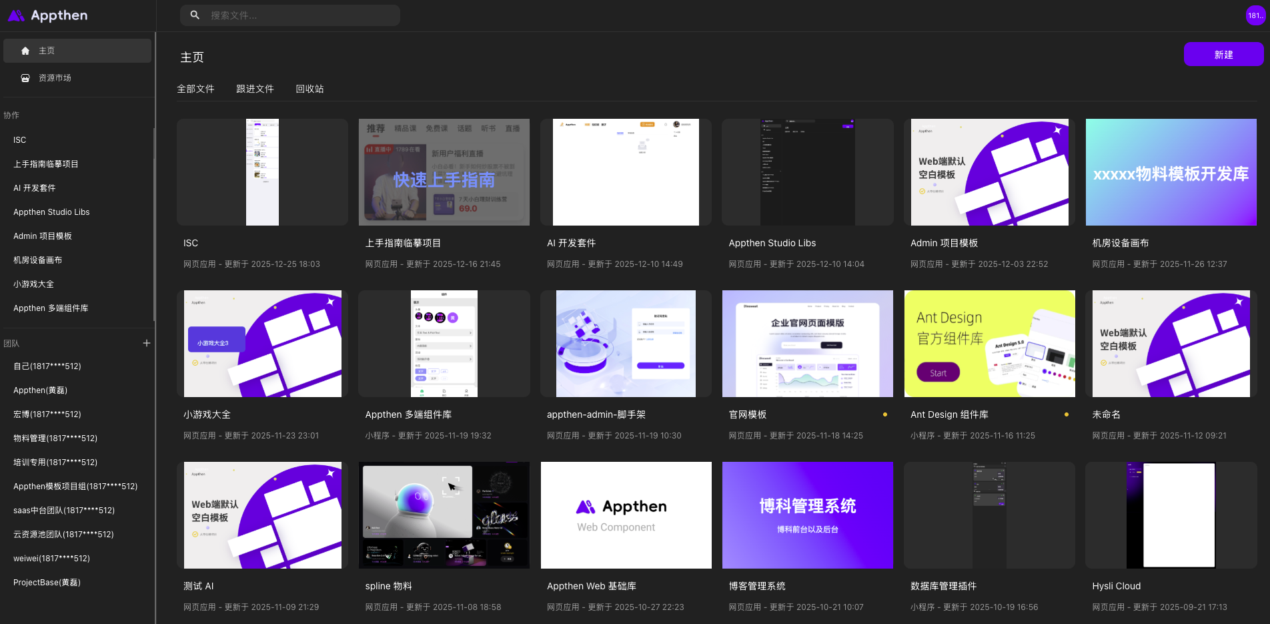
Task: Open the ISC project thumbnail
Action: pos(262,172)
